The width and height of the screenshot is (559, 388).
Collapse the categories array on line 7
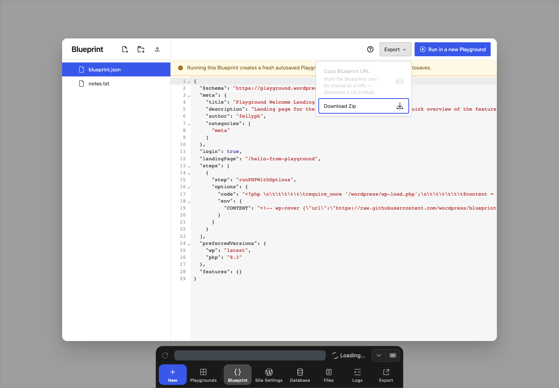189,124
